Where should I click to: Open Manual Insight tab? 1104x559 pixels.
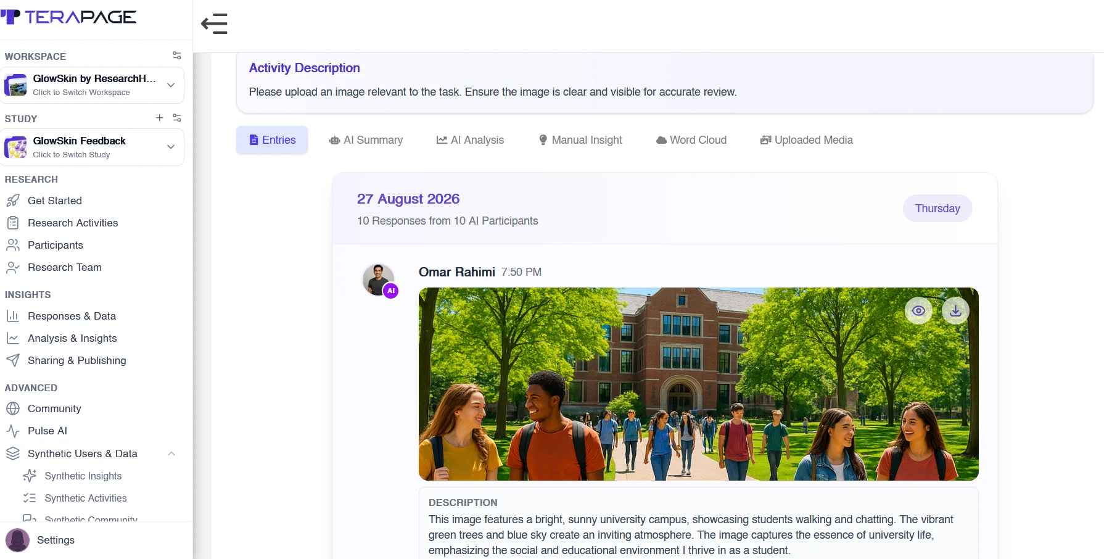(580, 140)
